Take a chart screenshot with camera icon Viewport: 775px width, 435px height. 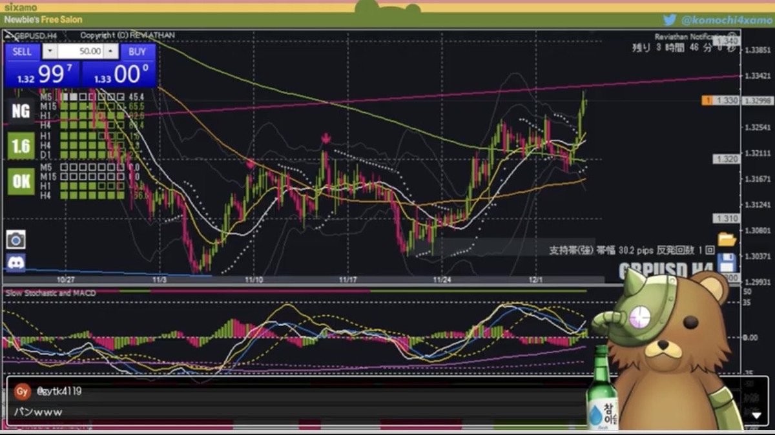[15, 240]
